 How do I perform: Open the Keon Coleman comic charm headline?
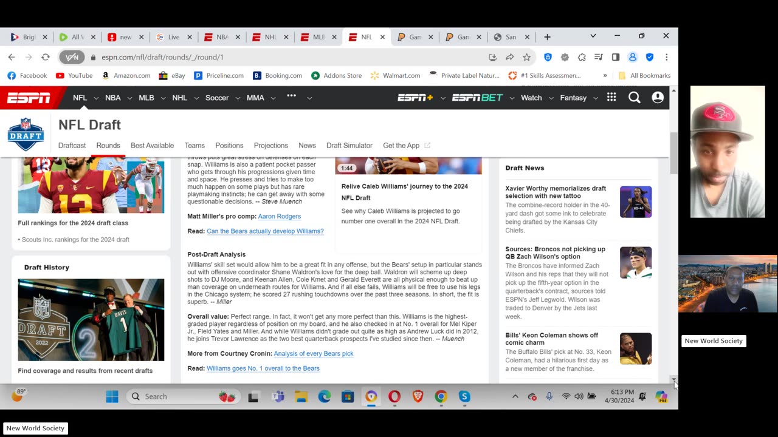click(552, 339)
